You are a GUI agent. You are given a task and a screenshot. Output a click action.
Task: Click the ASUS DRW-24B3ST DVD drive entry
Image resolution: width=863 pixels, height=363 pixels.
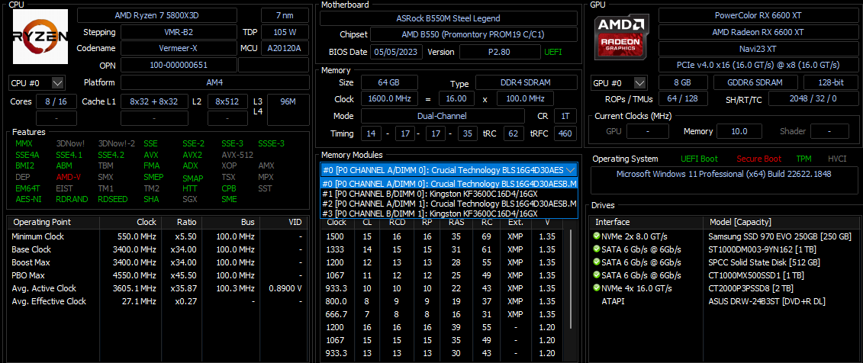tap(767, 301)
